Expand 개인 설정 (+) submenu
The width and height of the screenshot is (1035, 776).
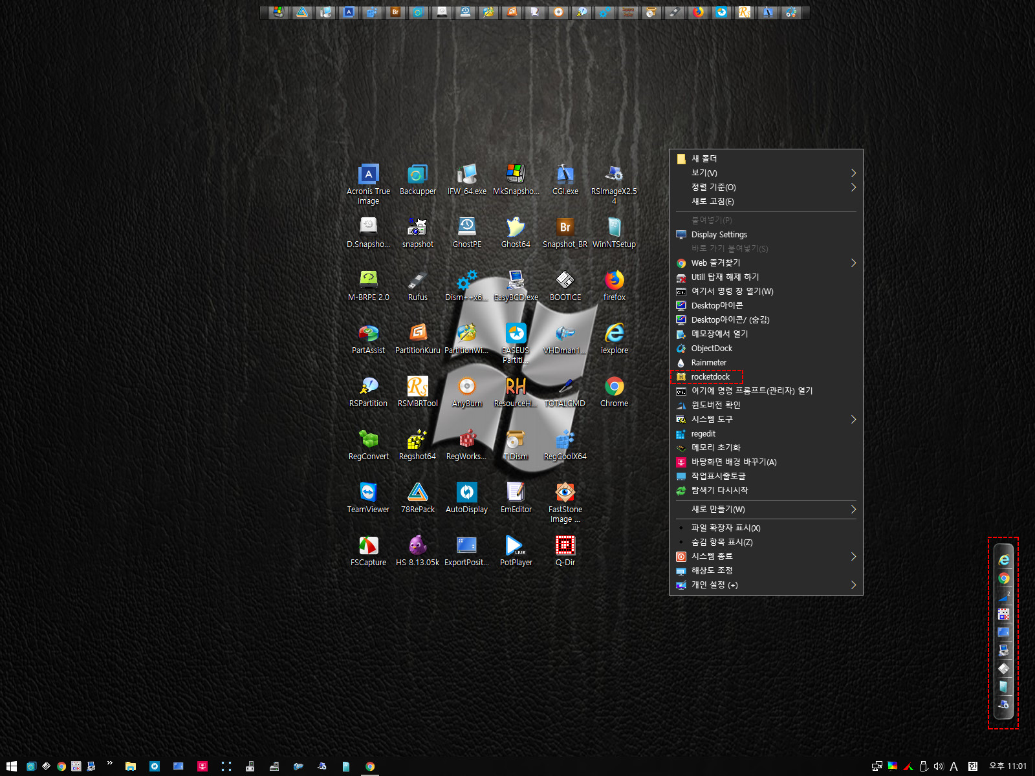click(766, 585)
